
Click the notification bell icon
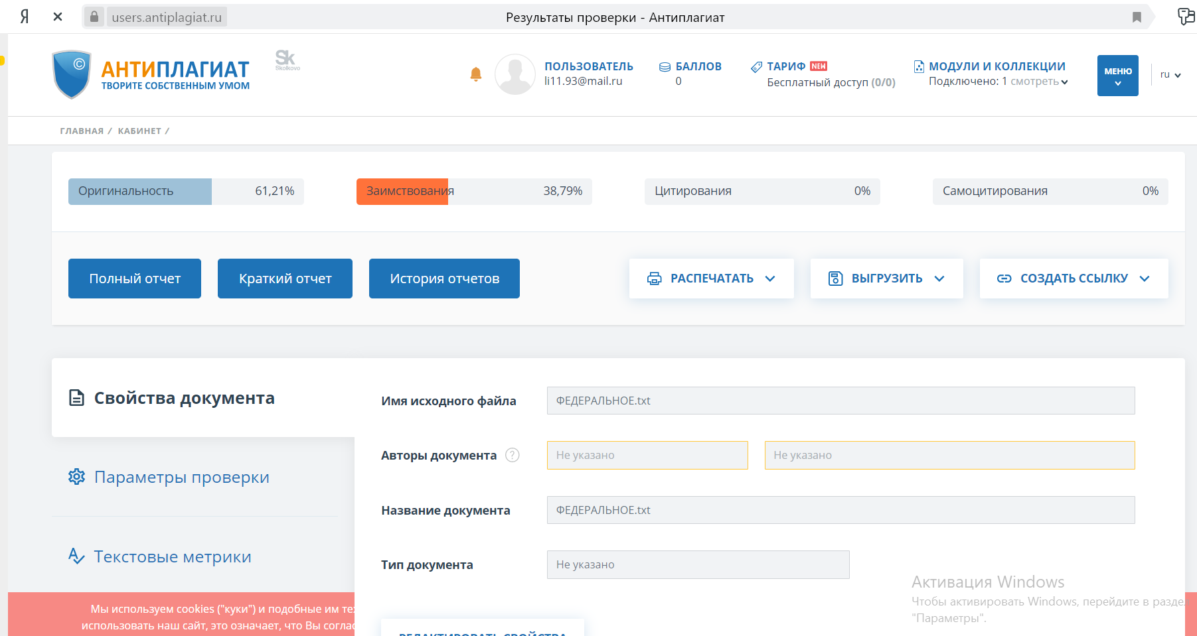click(x=475, y=74)
